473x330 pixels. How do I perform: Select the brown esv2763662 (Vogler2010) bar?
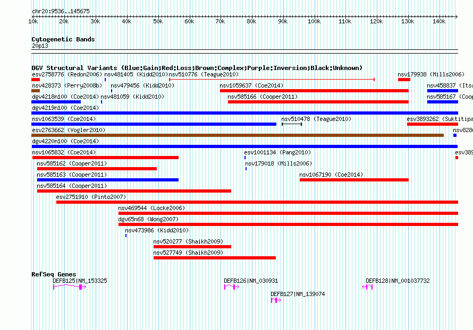tap(238, 135)
